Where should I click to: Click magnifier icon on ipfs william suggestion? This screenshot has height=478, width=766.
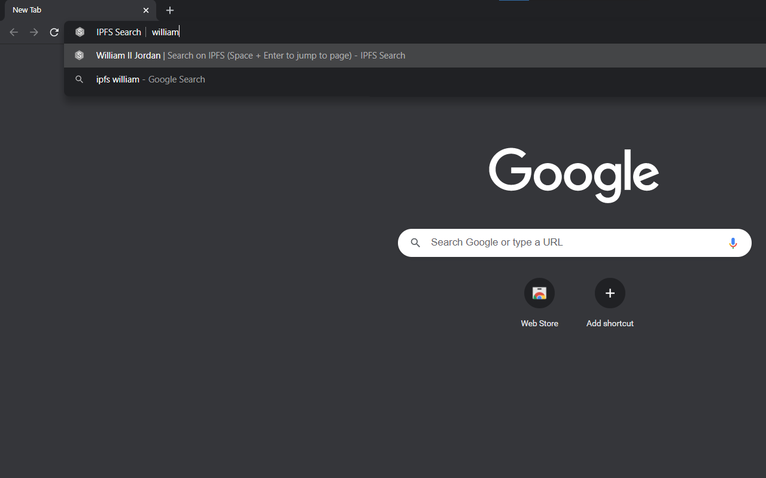coord(79,79)
